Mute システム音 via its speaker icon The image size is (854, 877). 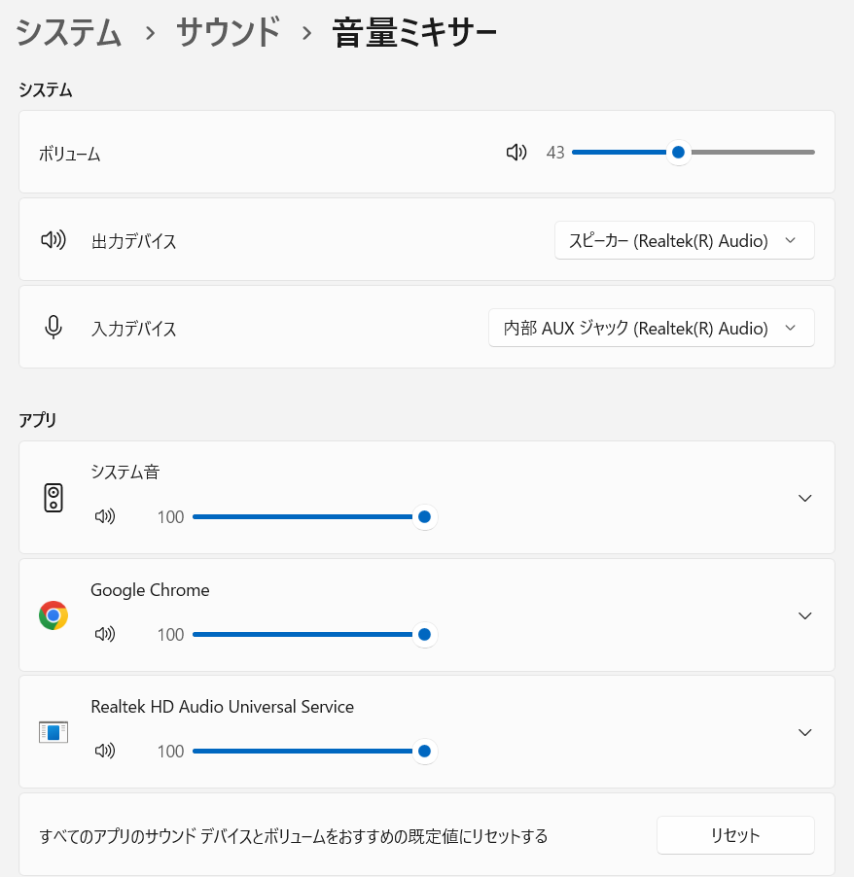[105, 516]
